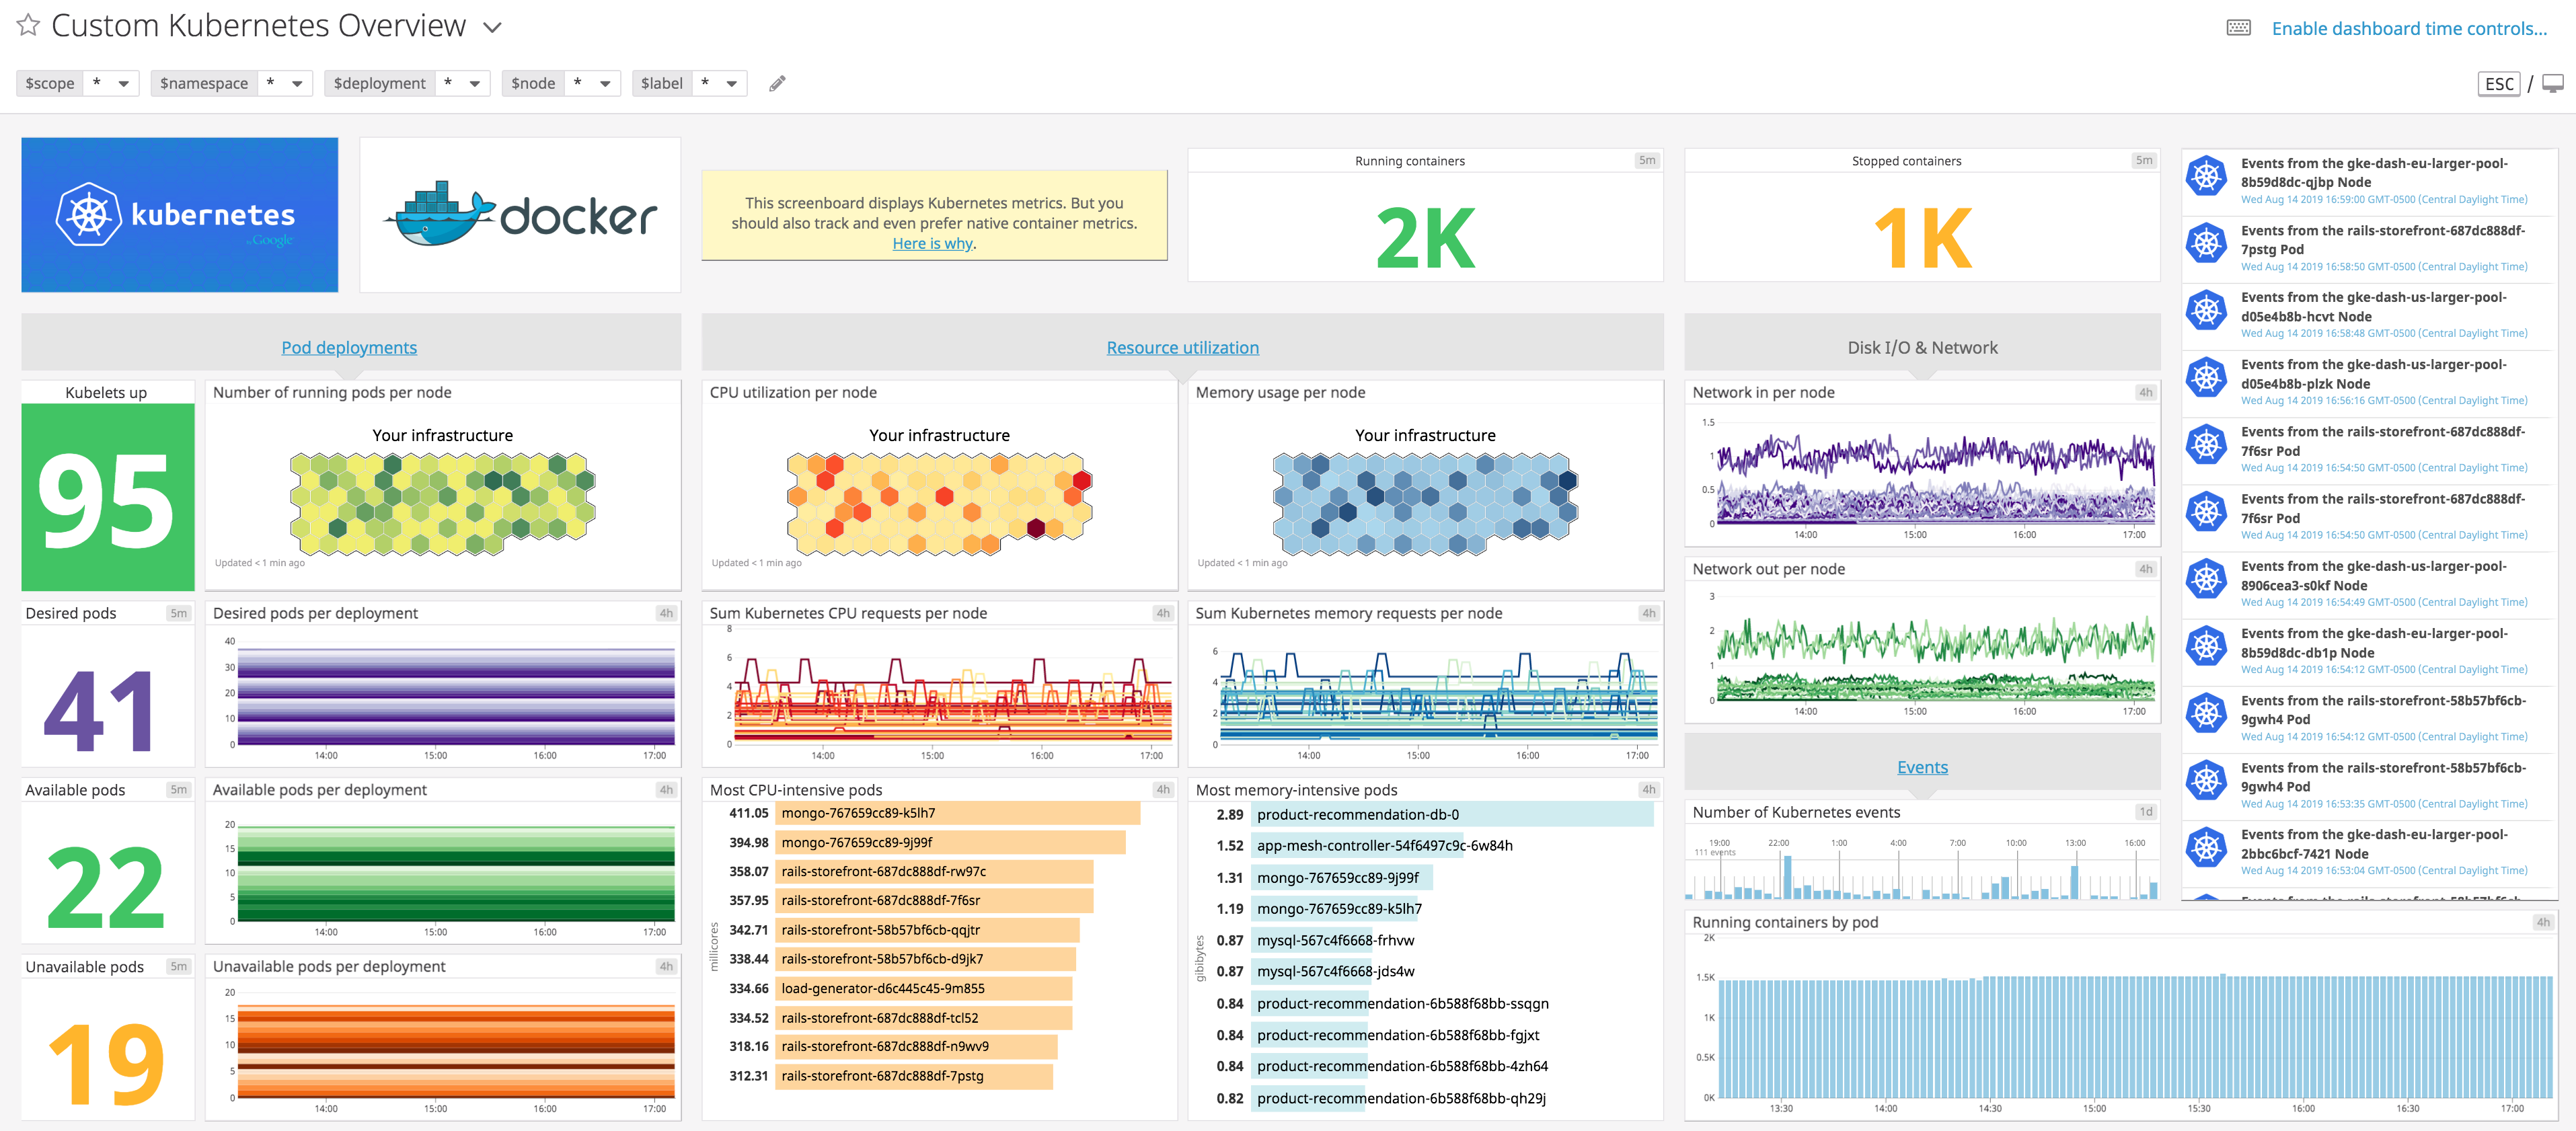The width and height of the screenshot is (2576, 1131).
Task: Open the Events section link
Action: [x=1921, y=766]
